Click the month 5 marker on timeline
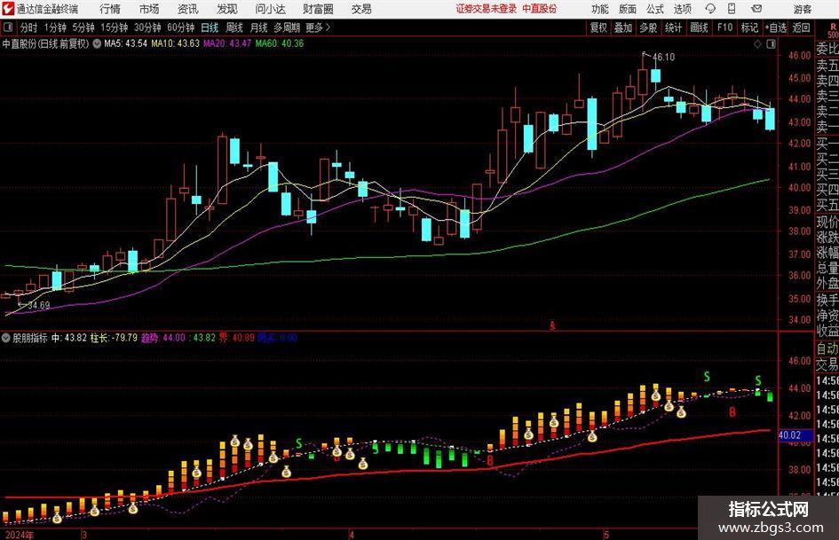The image size is (839, 540). tap(606, 535)
